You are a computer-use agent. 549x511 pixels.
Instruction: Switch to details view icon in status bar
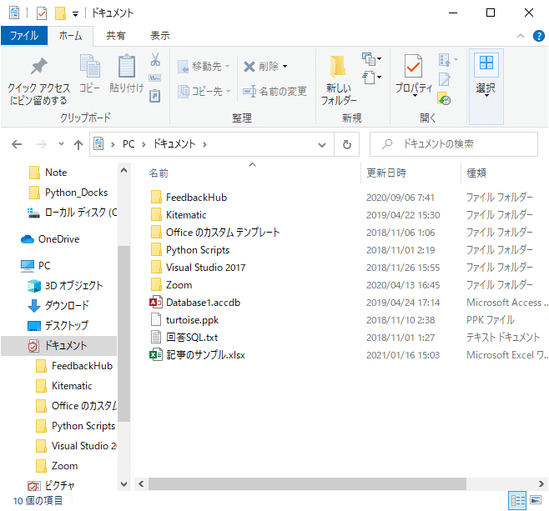[517, 500]
